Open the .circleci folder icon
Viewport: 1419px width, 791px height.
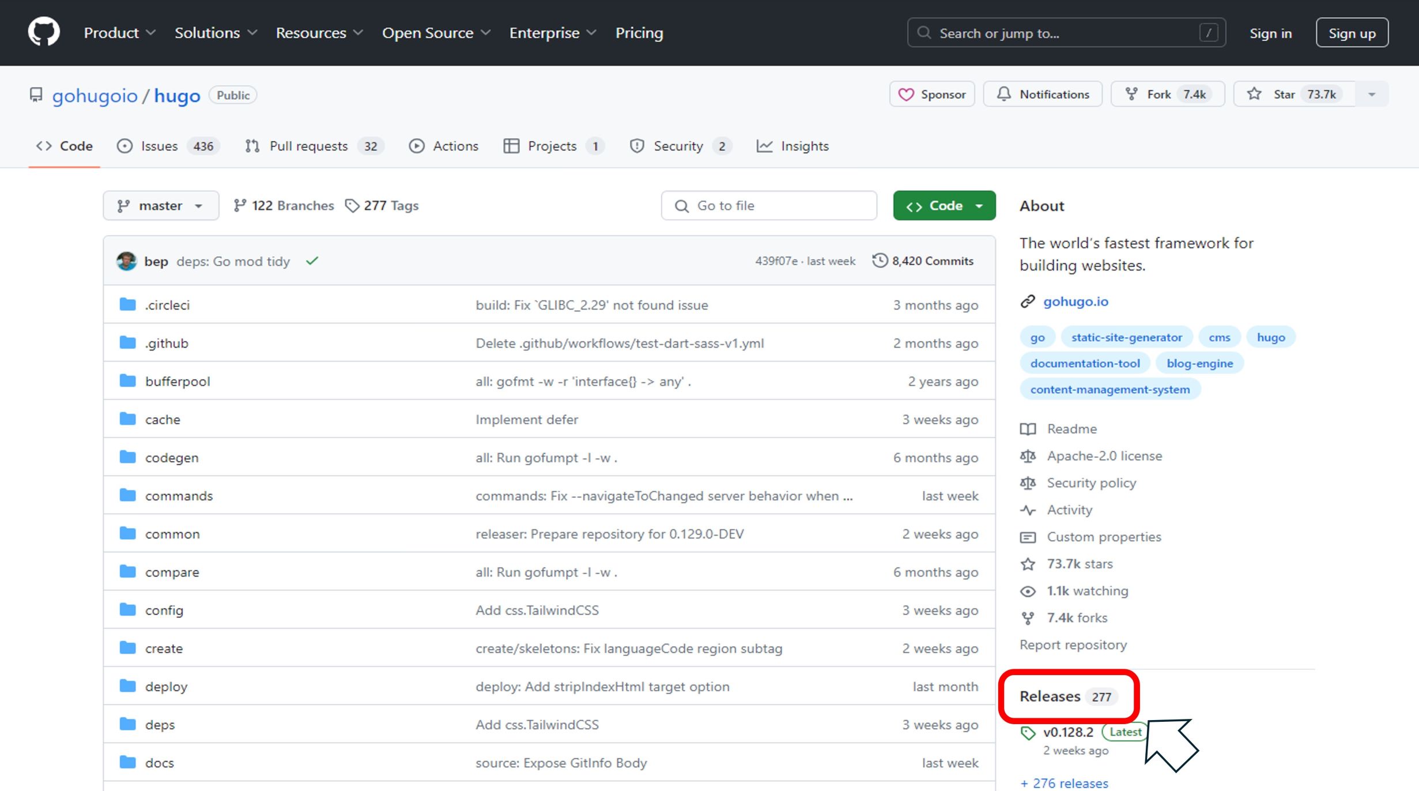127,304
